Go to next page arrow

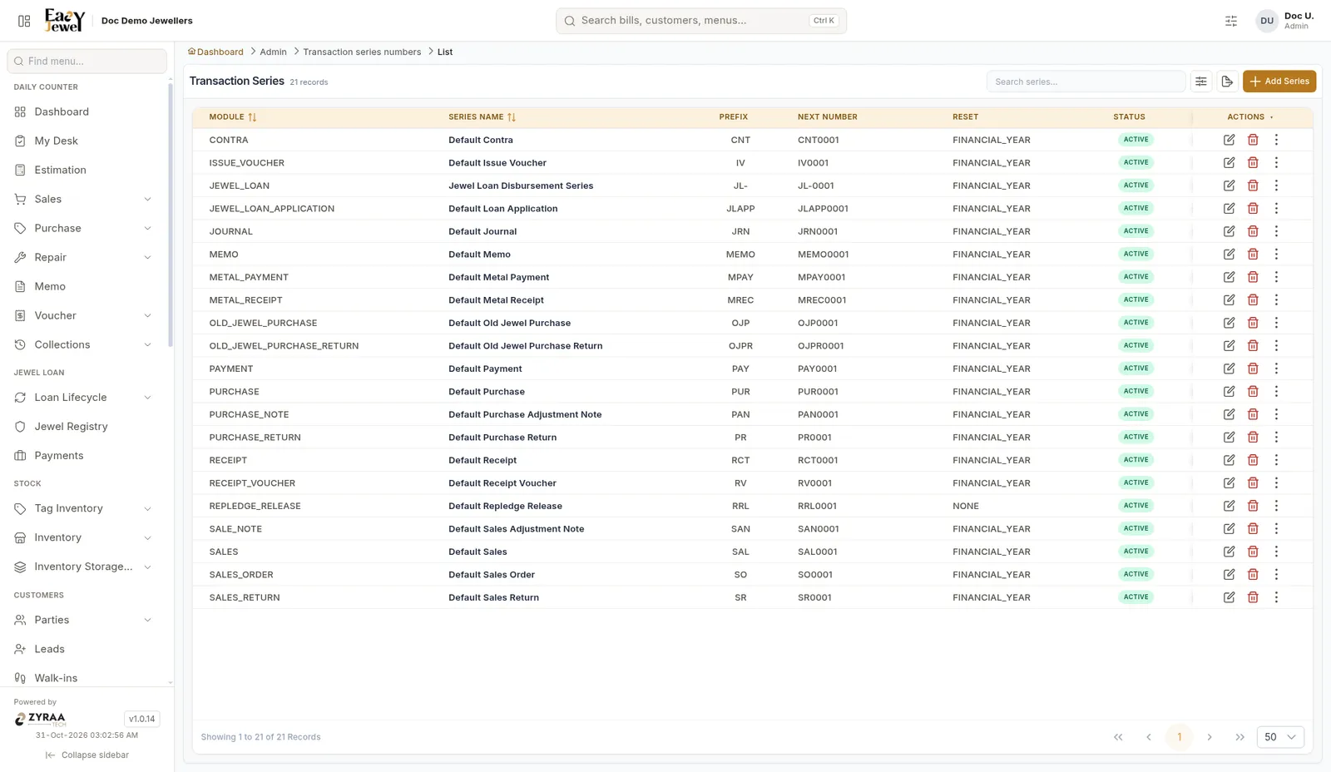pos(1210,737)
